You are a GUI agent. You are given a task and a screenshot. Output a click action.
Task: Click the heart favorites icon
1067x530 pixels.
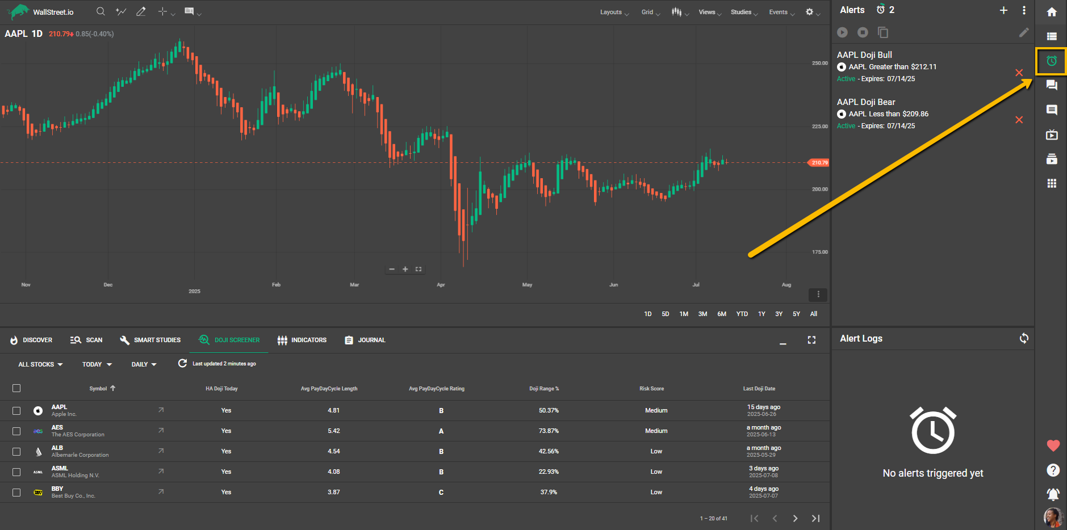click(1053, 446)
